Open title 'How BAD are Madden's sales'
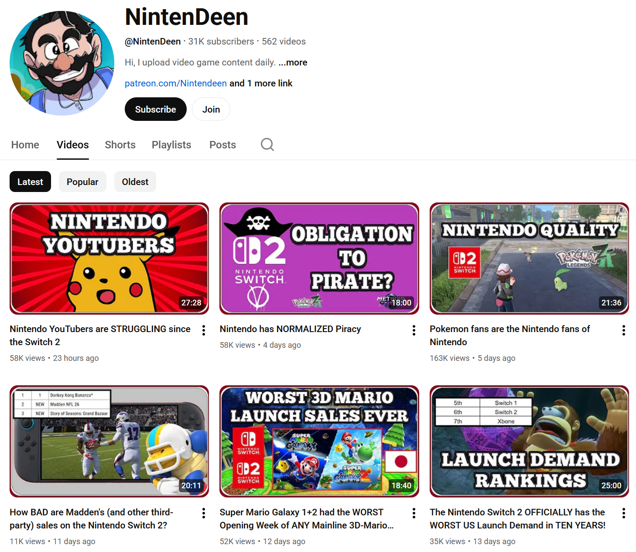The height and width of the screenshot is (552, 636). 92,519
